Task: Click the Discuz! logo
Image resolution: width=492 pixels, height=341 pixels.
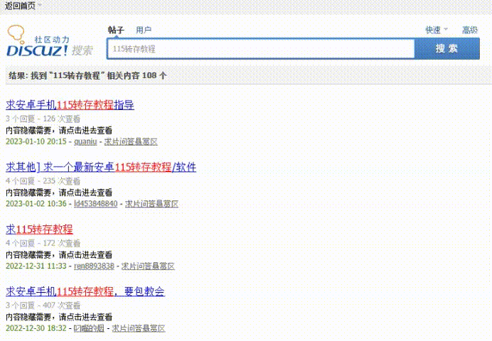Action: coord(48,42)
